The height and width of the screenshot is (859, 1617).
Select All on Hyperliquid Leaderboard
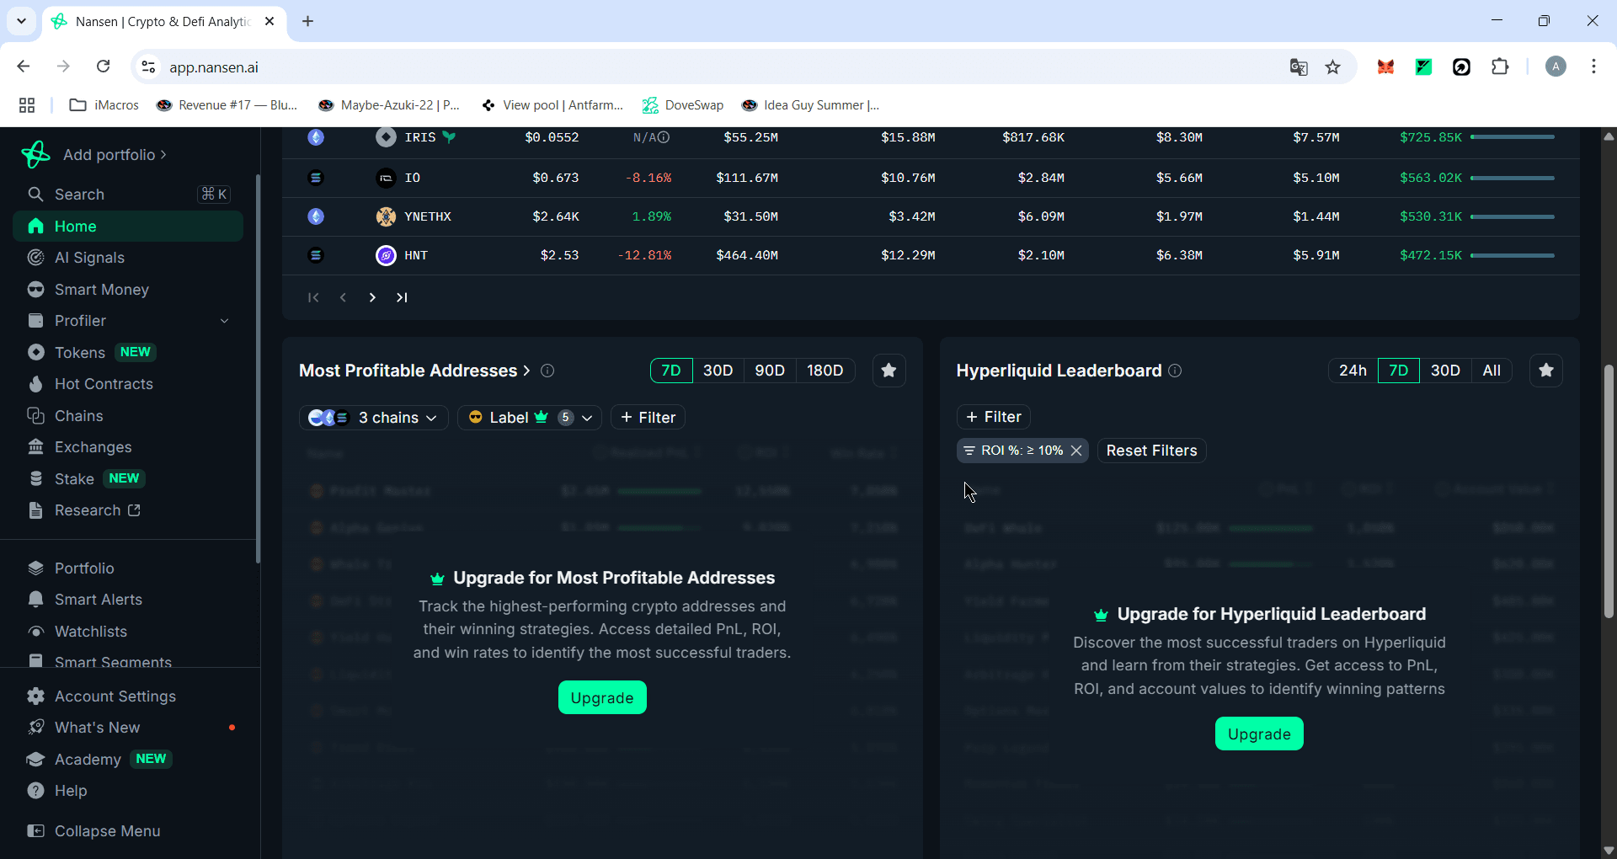tap(1492, 371)
